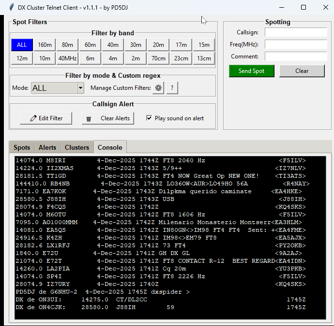Image resolution: width=334 pixels, height=326 pixels.
Task: Filter by 70cm band
Action: pos(158,58)
